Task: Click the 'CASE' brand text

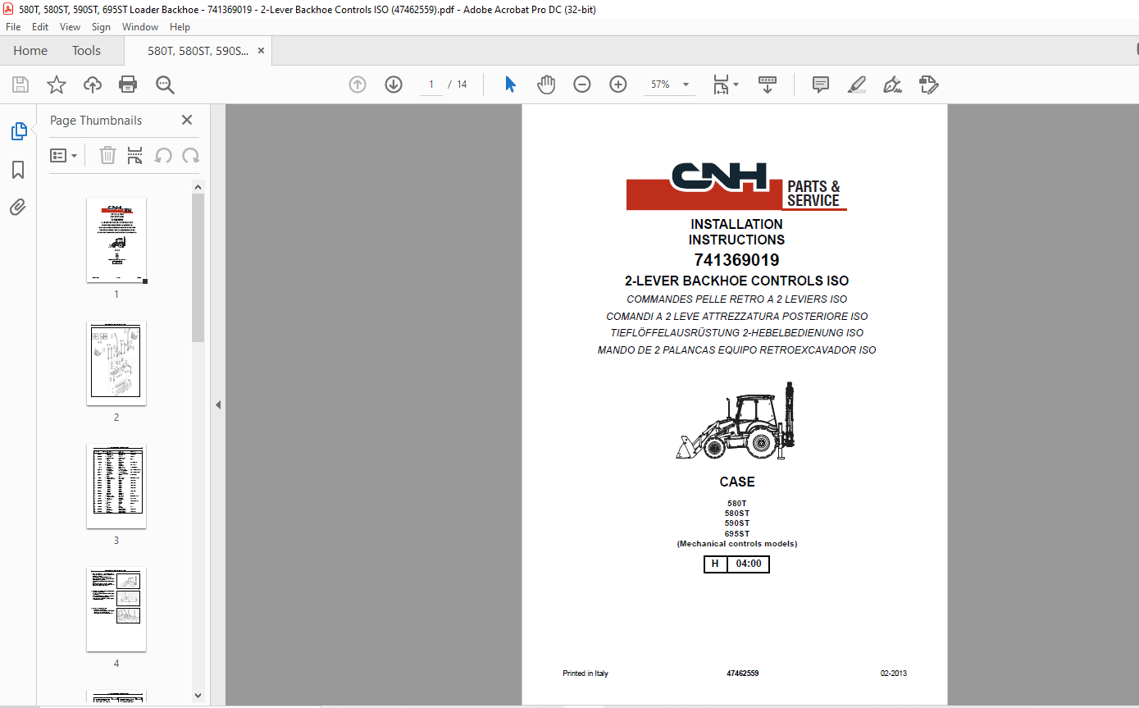Action: 737,482
